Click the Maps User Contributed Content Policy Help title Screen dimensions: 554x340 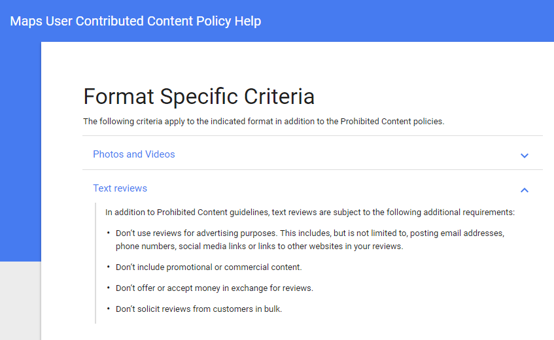click(135, 21)
